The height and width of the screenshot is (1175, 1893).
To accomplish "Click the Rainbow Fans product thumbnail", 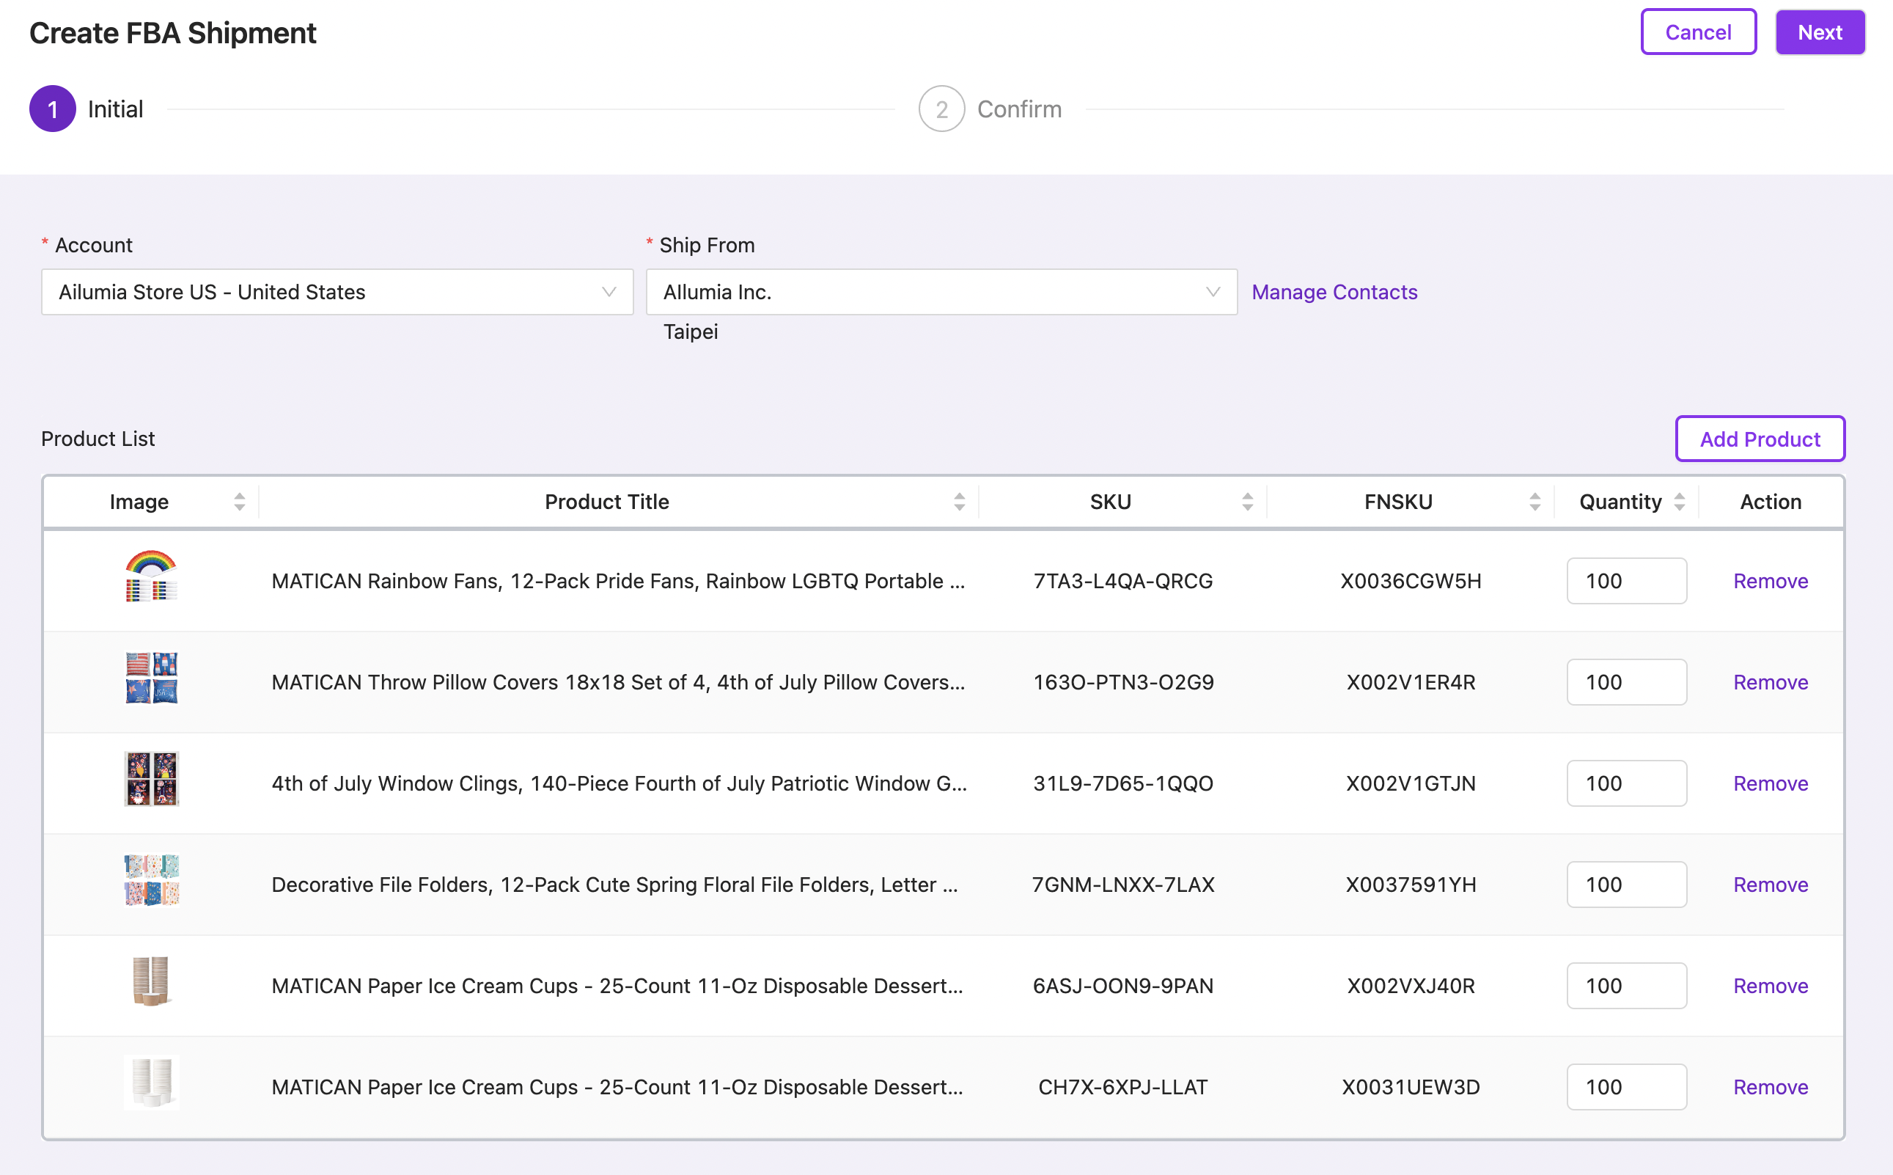I will (152, 577).
